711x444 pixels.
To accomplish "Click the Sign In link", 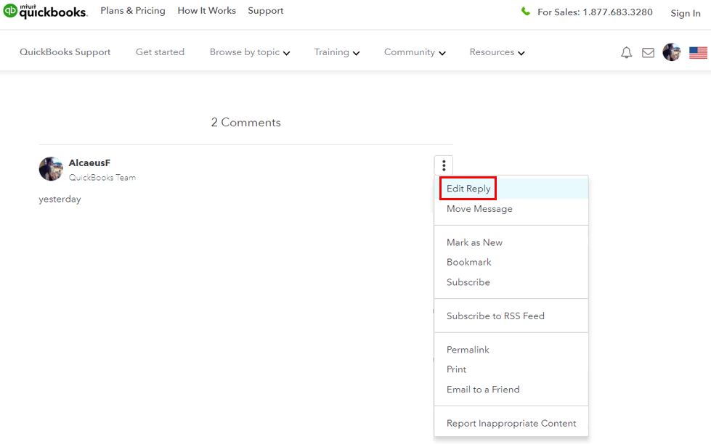I will 685,13.
